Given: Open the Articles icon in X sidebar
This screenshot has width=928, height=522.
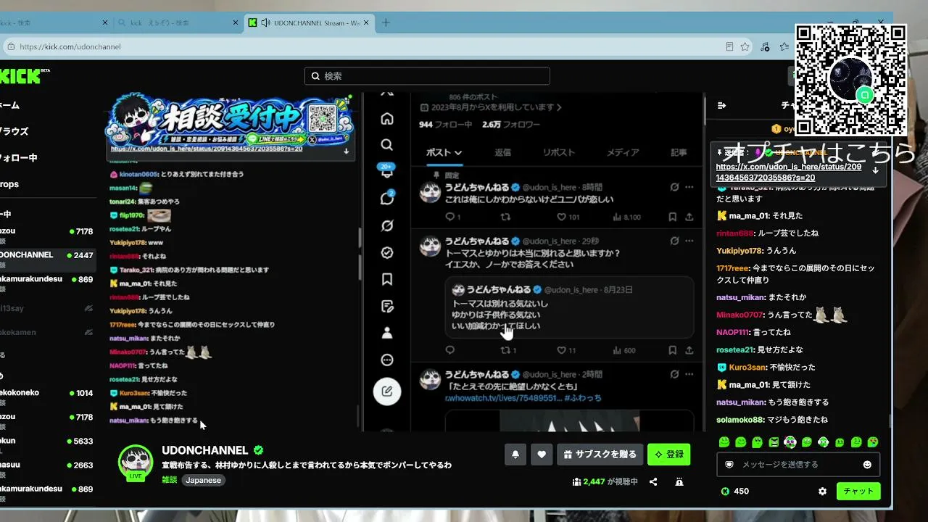Looking at the screenshot, I should 387,306.
